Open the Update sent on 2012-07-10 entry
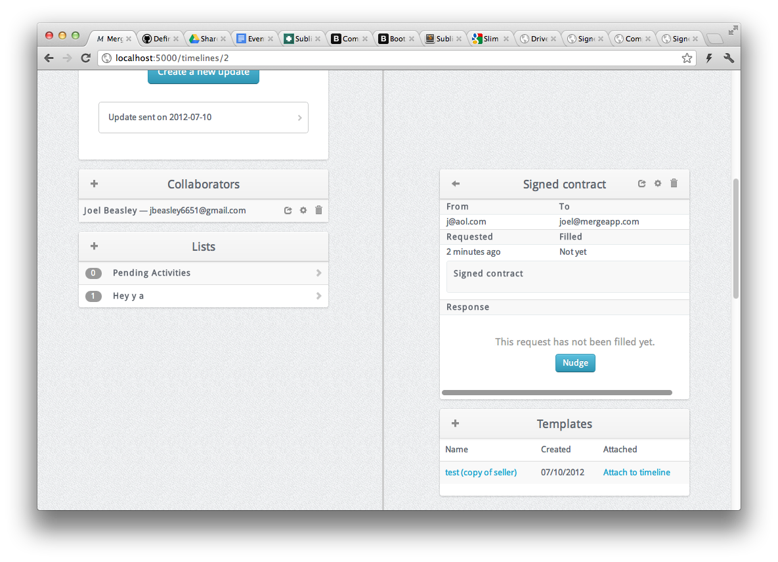This screenshot has width=778, height=562. point(204,118)
